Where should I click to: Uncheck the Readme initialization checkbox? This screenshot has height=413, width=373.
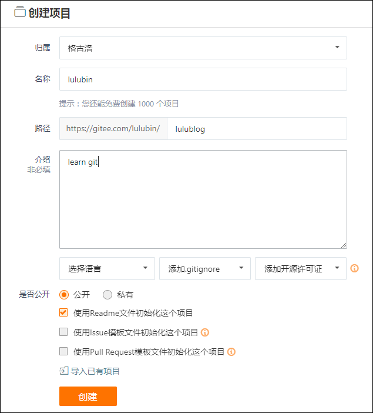point(63,312)
